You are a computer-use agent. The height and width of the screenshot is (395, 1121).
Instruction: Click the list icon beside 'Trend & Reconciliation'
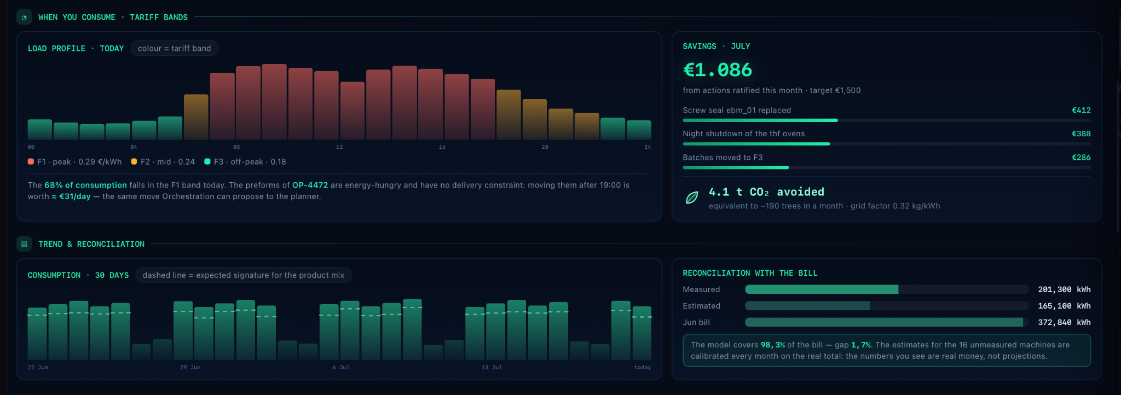pyautogui.click(x=24, y=244)
